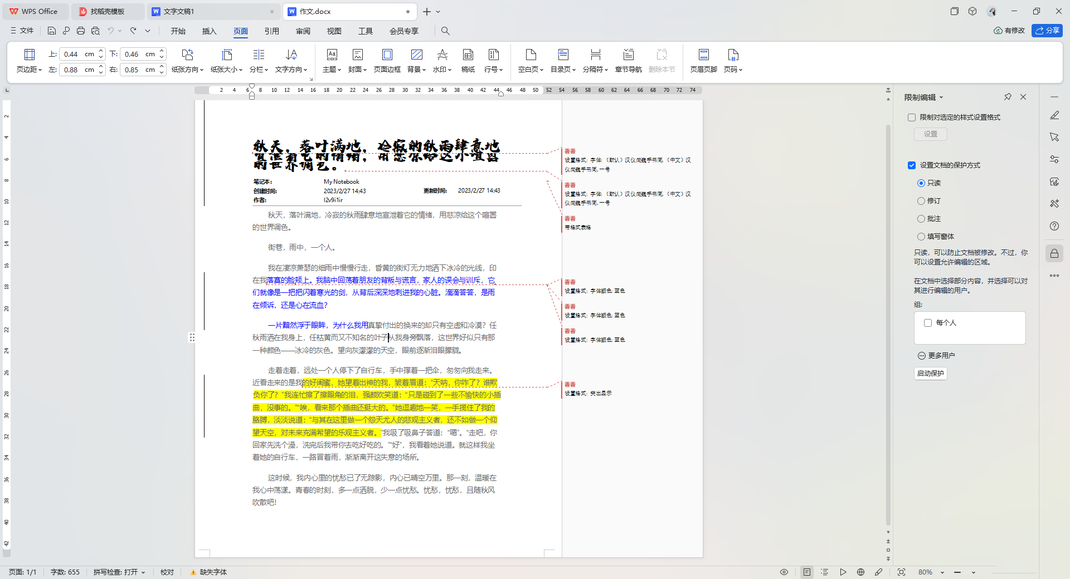
Task: Select the 批注 radio option
Action: pos(921,219)
